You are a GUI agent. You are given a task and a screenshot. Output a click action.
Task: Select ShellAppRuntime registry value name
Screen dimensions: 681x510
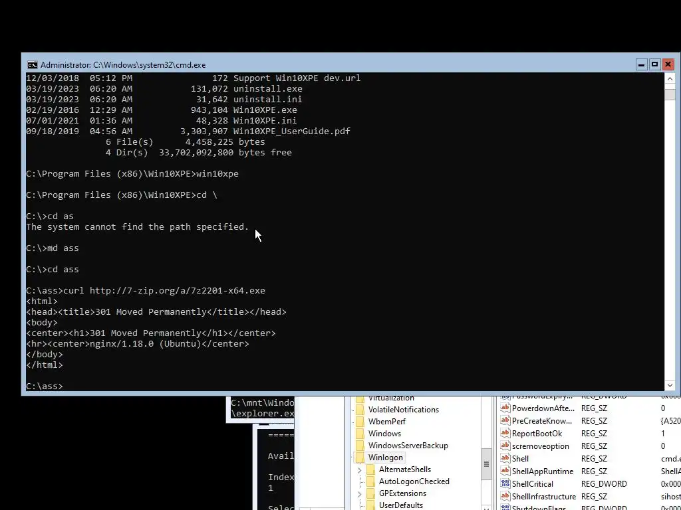[543, 471]
